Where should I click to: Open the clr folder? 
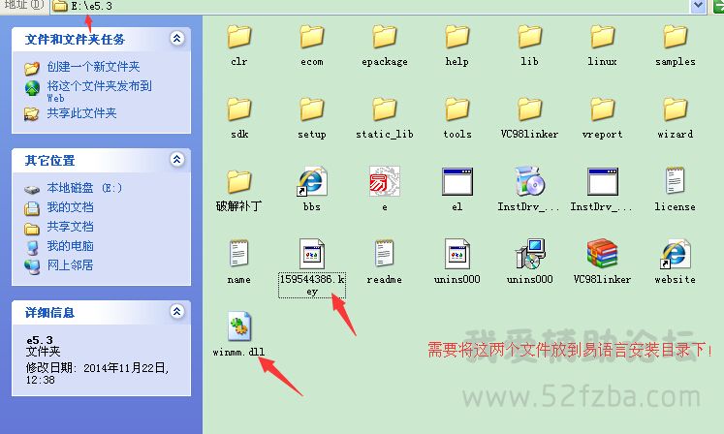239,37
